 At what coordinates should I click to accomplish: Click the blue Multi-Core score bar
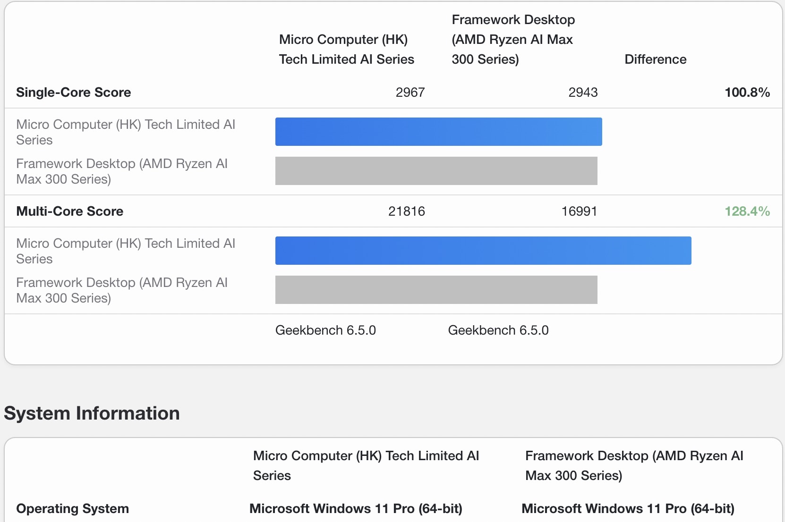tap(483, 251)
